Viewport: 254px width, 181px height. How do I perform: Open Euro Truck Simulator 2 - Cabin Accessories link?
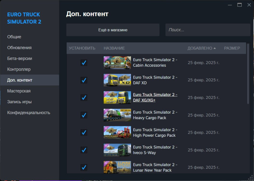[155, 63]
